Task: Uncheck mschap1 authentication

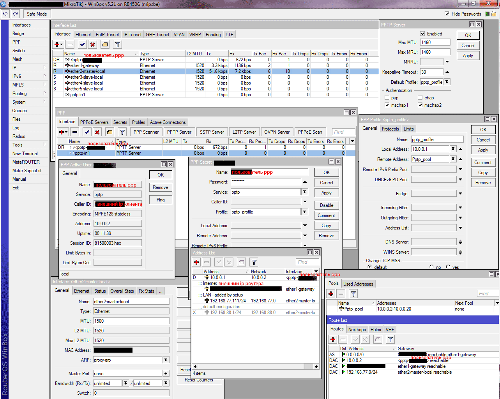Action: click(387, 105)
